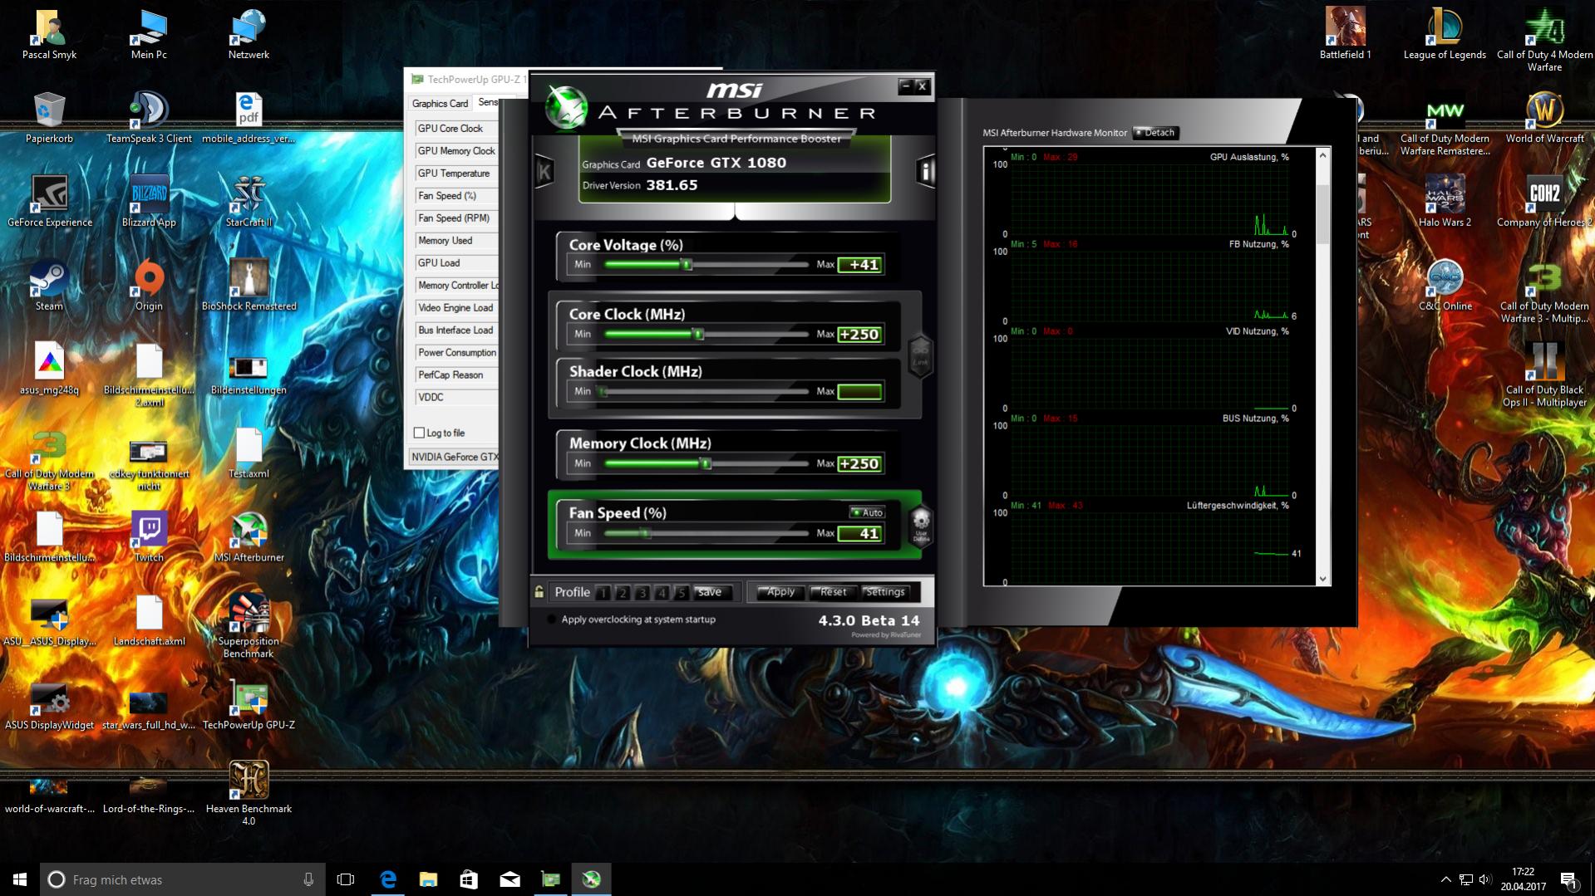1595x896 pixels.
Task: Click the hardware monitor scrollbar down arrow
Action: [x=1323, y=579]
